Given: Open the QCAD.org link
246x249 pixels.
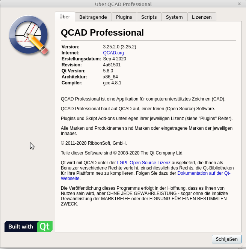Looking at the screenshot, I should pos(113,53).
